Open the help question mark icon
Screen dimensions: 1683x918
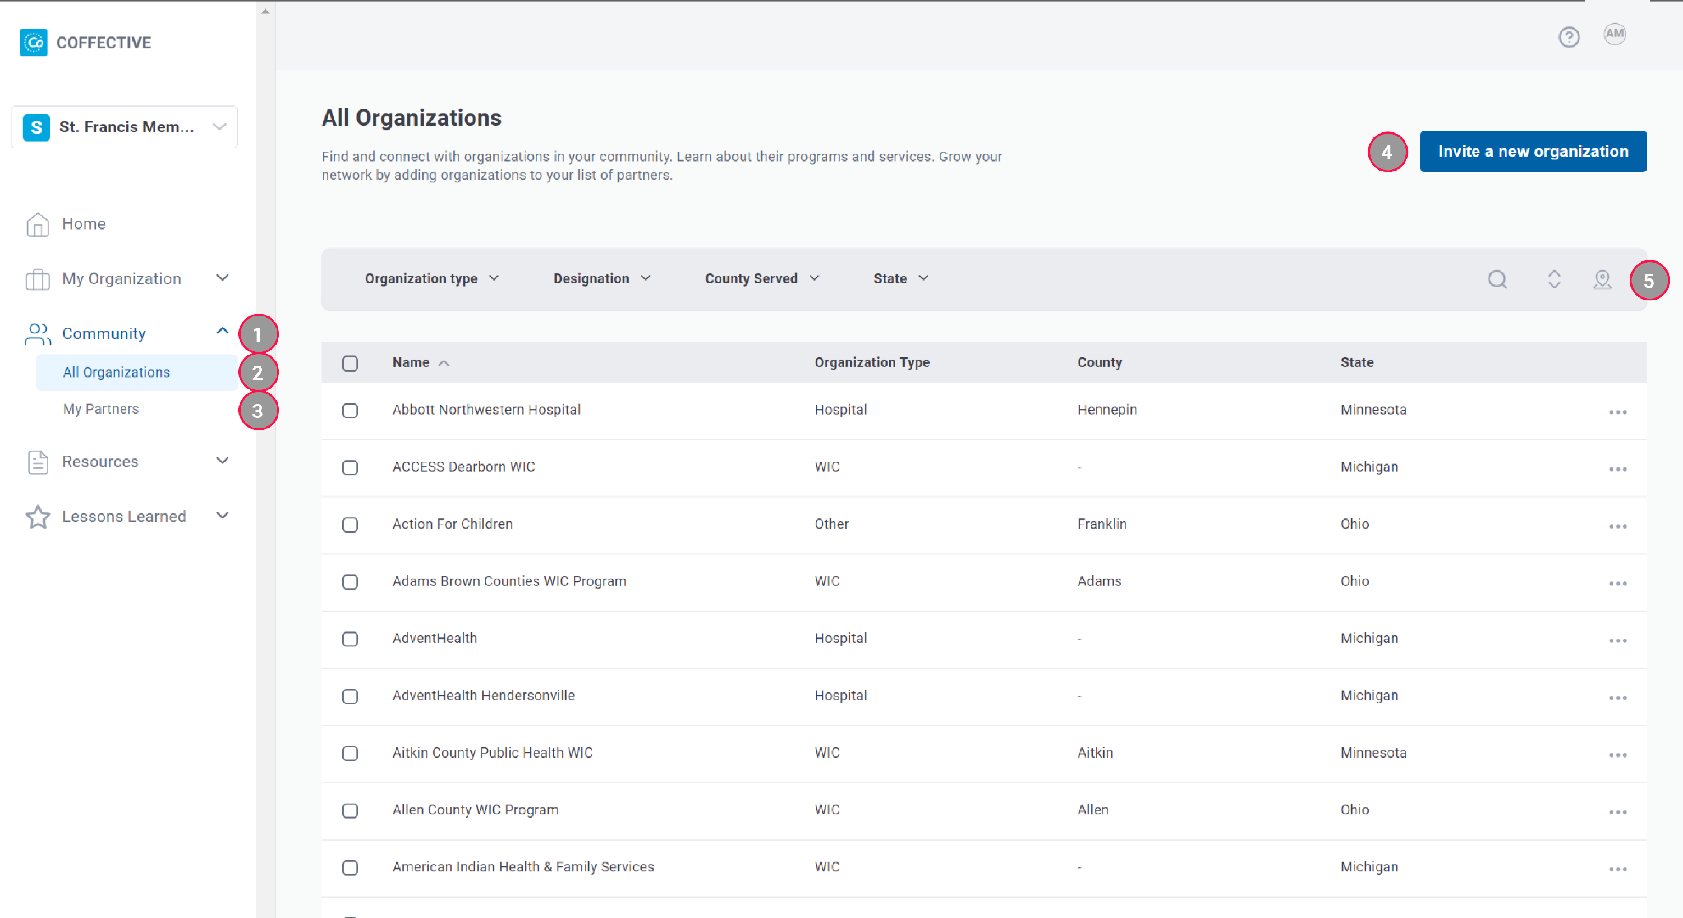(x=1568, y=37)
